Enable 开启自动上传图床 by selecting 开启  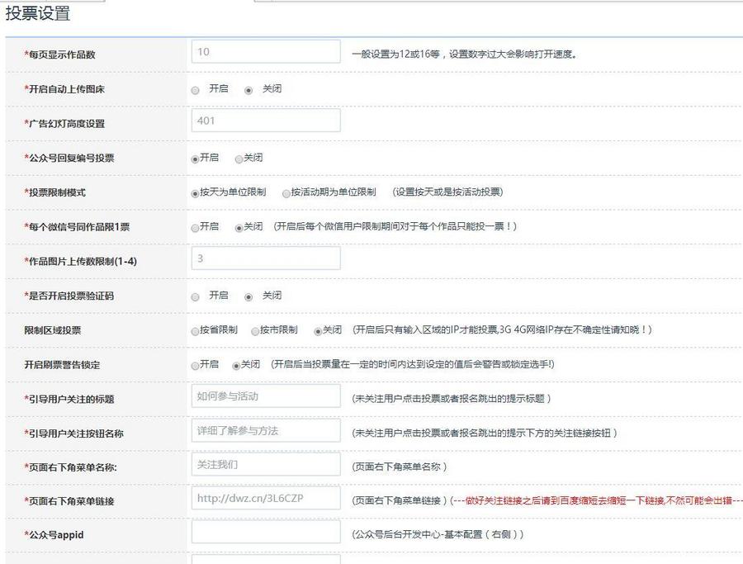[195, 89]
